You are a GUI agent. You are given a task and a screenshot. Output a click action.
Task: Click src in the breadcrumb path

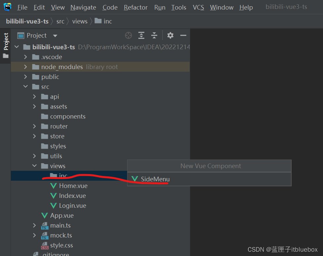[60, 21]
